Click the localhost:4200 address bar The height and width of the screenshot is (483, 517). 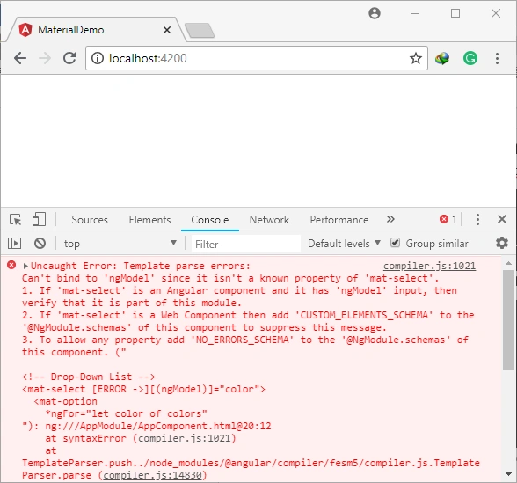point(257,58)
